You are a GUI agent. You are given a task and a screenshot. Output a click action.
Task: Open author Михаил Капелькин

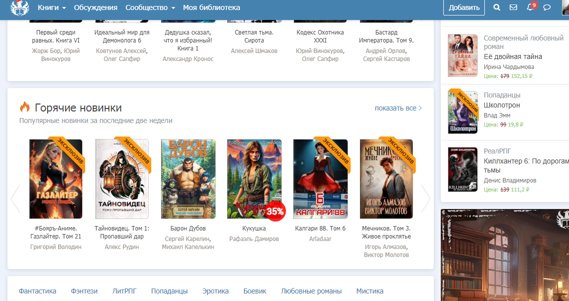click(188, 247)
